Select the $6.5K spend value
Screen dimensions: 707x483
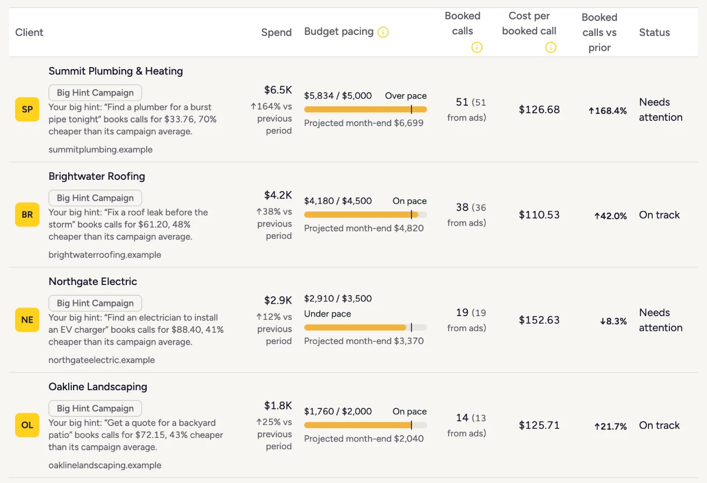(278, 90)
